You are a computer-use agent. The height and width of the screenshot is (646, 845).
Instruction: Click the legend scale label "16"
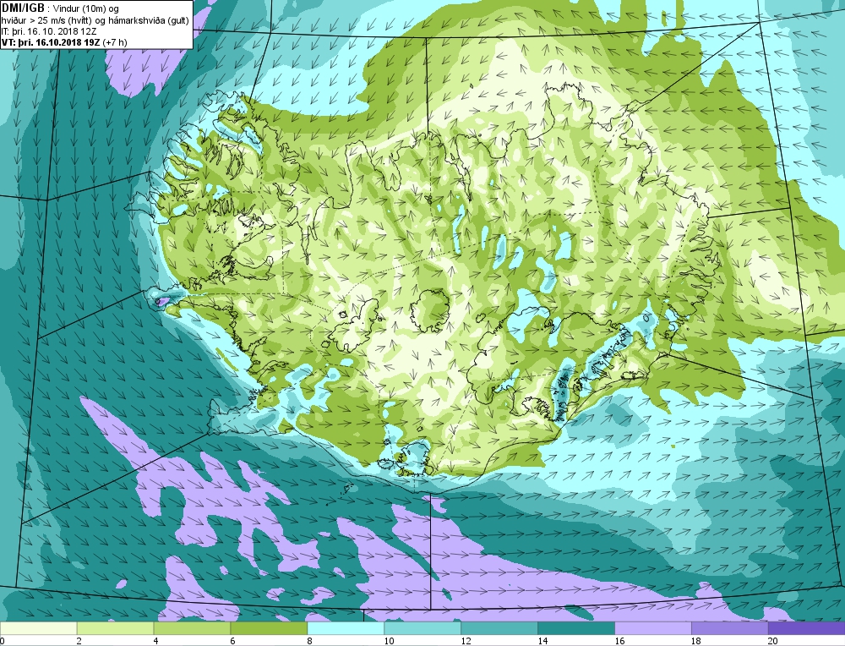(x=619, y=641)
